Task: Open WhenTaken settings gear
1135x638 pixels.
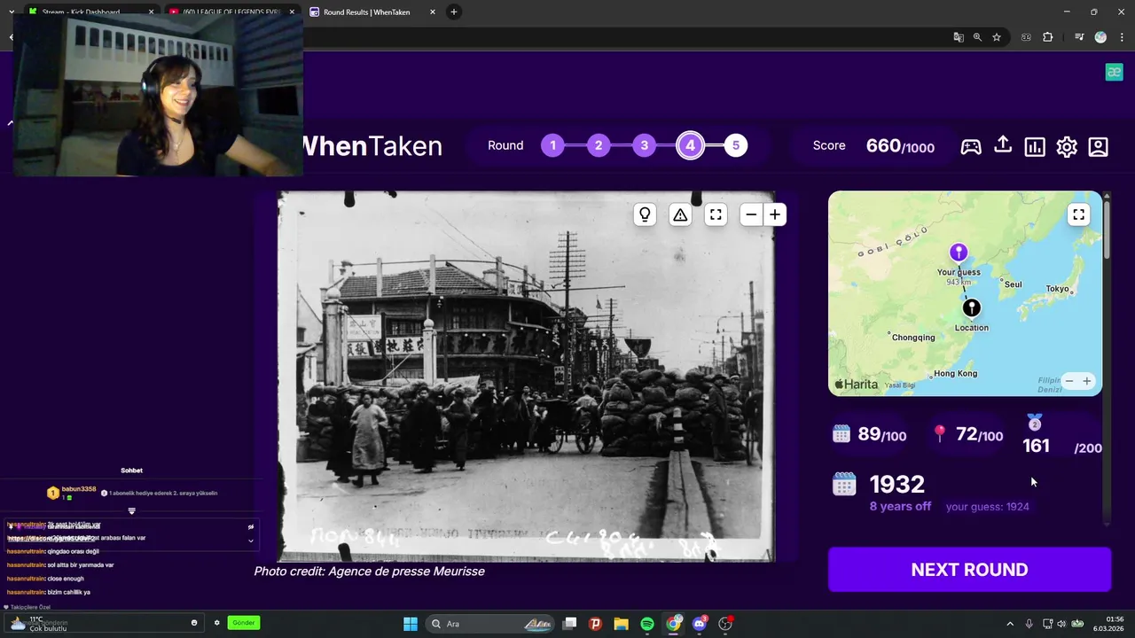Action: pyautogui.click(x=1067, y=146)
